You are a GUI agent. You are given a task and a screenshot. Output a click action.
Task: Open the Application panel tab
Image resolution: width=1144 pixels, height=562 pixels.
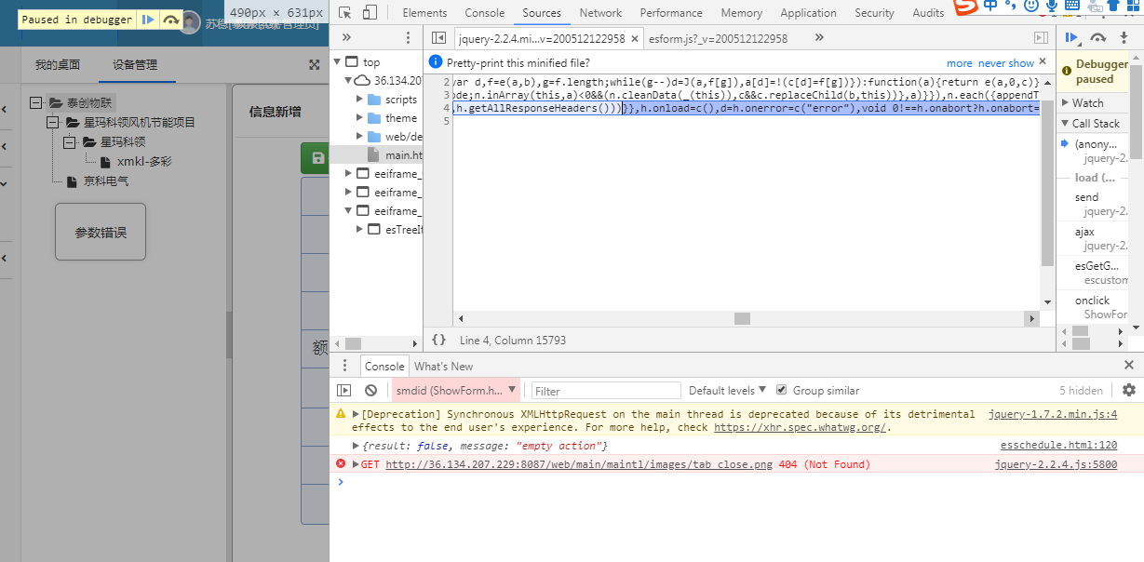click(808, 13)
